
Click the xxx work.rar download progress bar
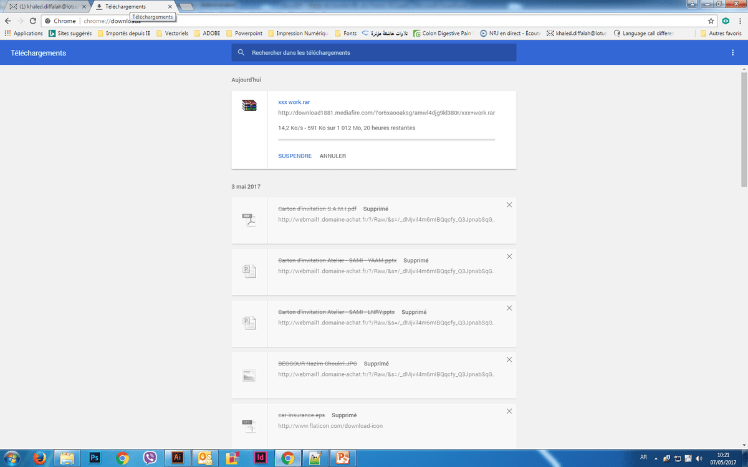tap(386, 139)
